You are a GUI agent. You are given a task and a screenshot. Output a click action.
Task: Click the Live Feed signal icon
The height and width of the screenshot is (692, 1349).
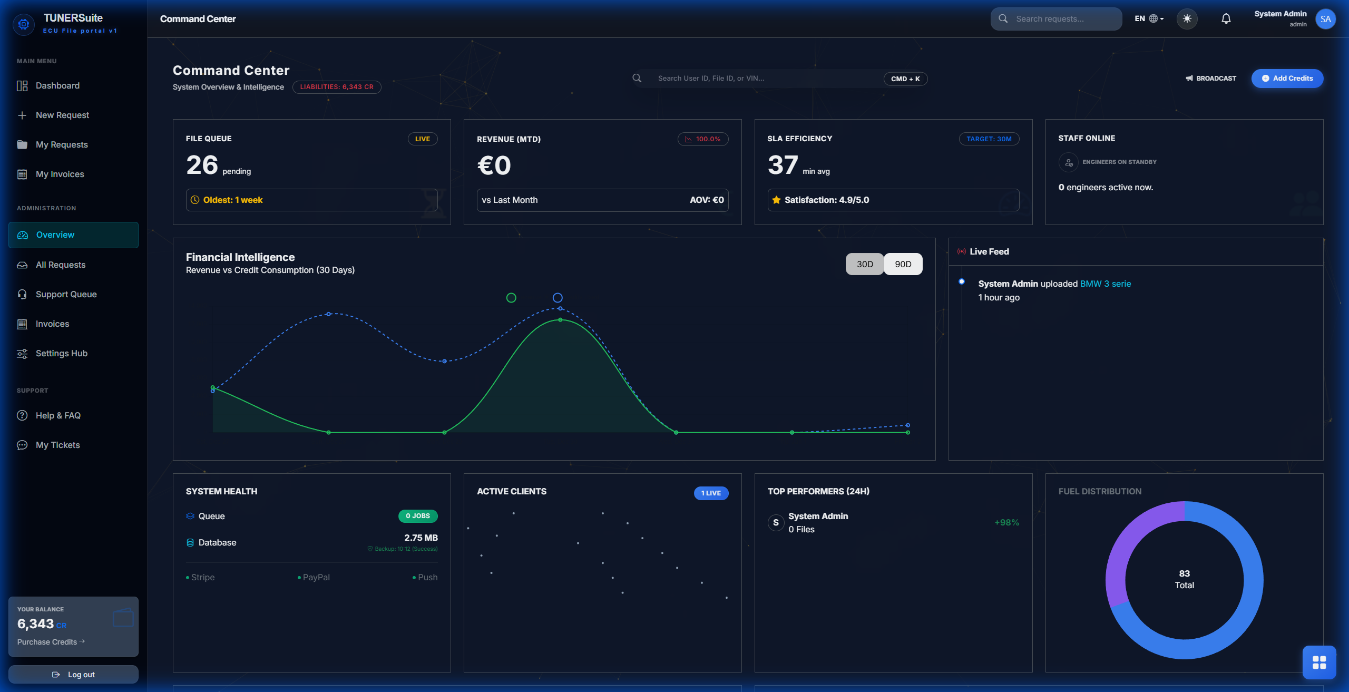(x=961, y=252)
